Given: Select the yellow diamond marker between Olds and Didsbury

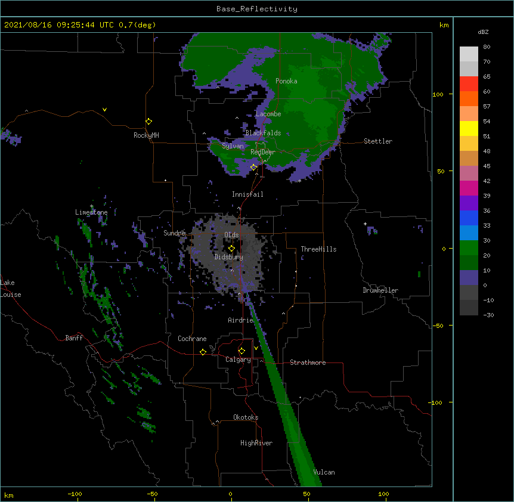Looking at the screenshot, I should click(x=231, y=249).
